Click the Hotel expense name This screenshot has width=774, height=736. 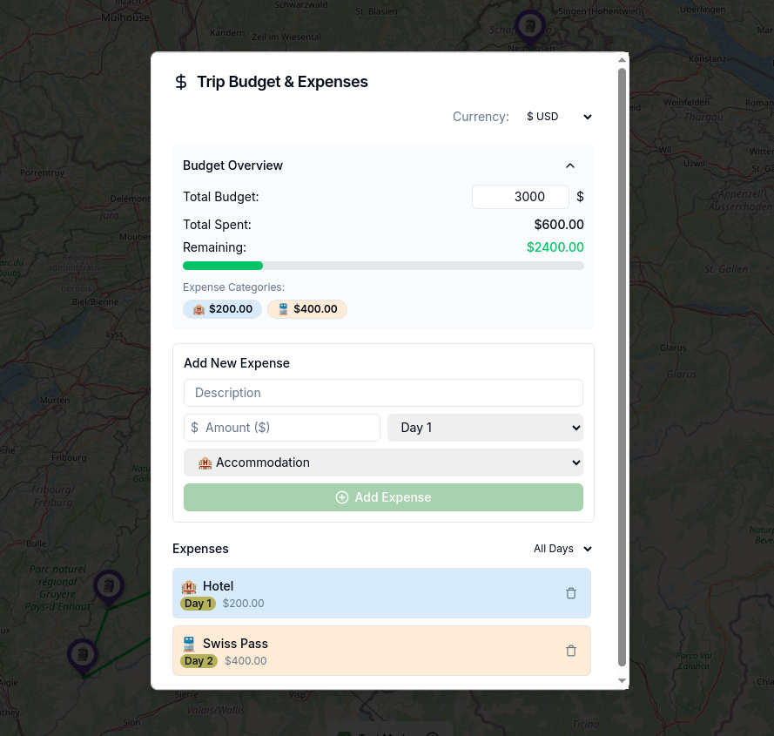coord(219,586)
